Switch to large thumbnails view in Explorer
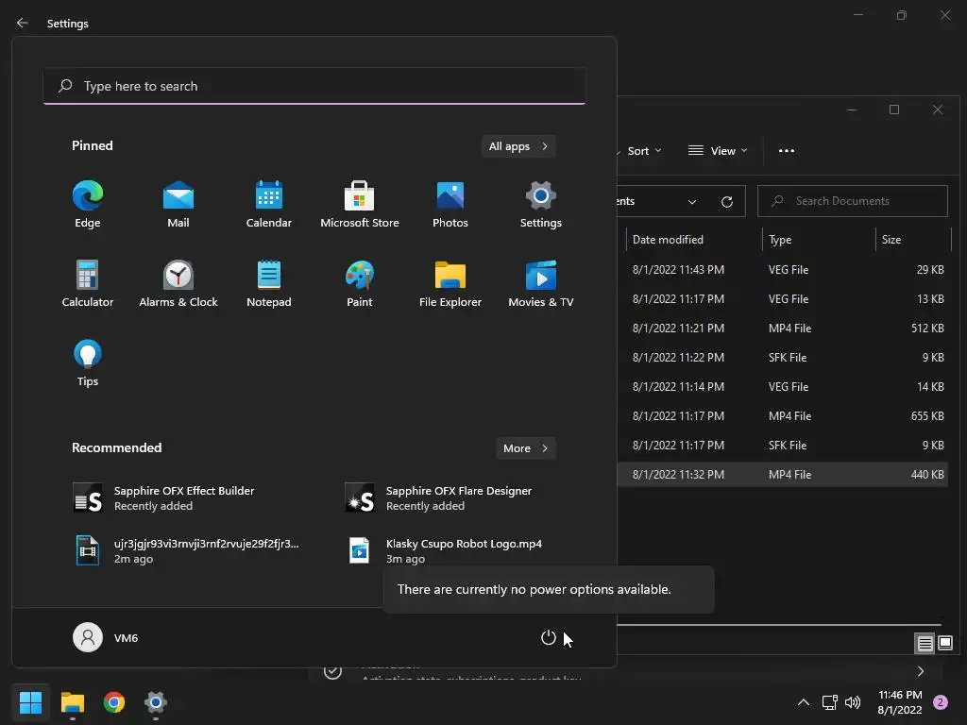Screen dimensions: 967x725 [x=944, y=644]
